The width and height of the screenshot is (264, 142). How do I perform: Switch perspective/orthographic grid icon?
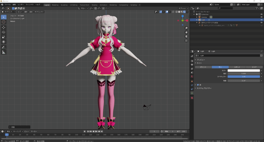click(x=186, y=41)
